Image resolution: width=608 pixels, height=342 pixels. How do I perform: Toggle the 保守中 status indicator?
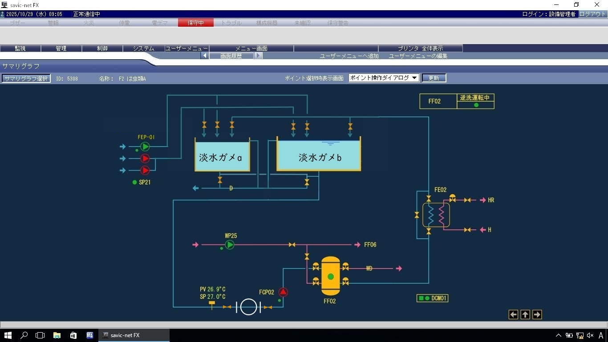pos(195,23)
